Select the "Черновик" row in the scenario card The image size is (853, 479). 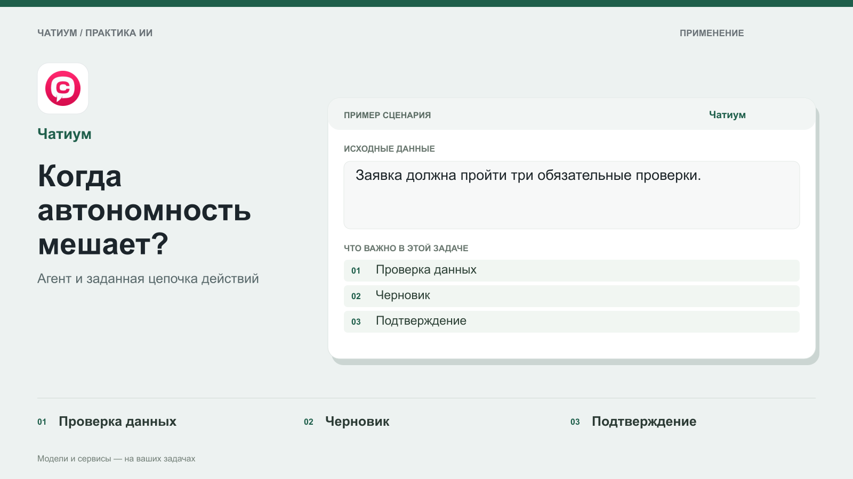coord(572,296)
